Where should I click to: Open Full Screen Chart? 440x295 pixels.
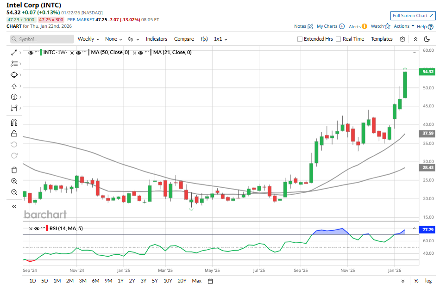413,16
